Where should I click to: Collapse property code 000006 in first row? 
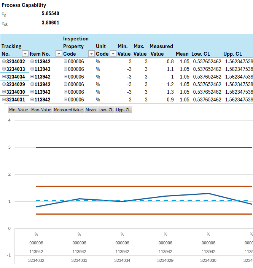point(65,61)
